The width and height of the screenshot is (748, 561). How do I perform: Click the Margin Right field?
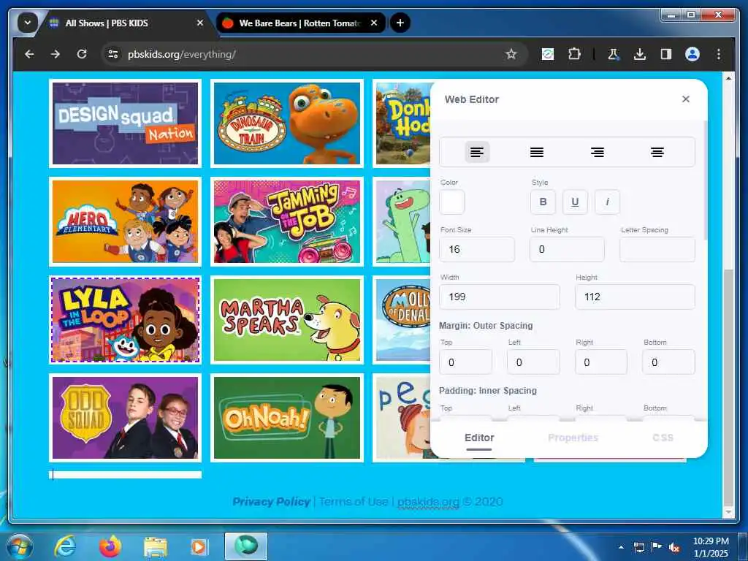point(601,362)
